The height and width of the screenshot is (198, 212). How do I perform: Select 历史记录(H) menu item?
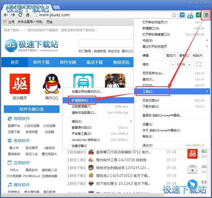pos(172,100)
